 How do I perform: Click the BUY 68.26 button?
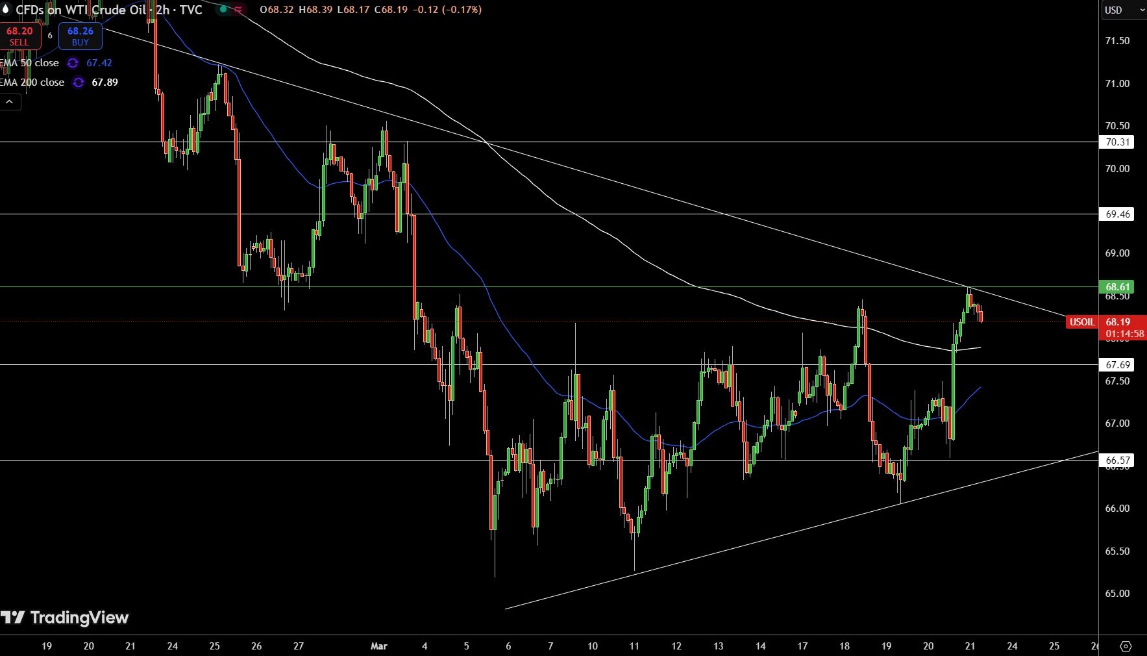pyautogui.click(x=80, y=36)
